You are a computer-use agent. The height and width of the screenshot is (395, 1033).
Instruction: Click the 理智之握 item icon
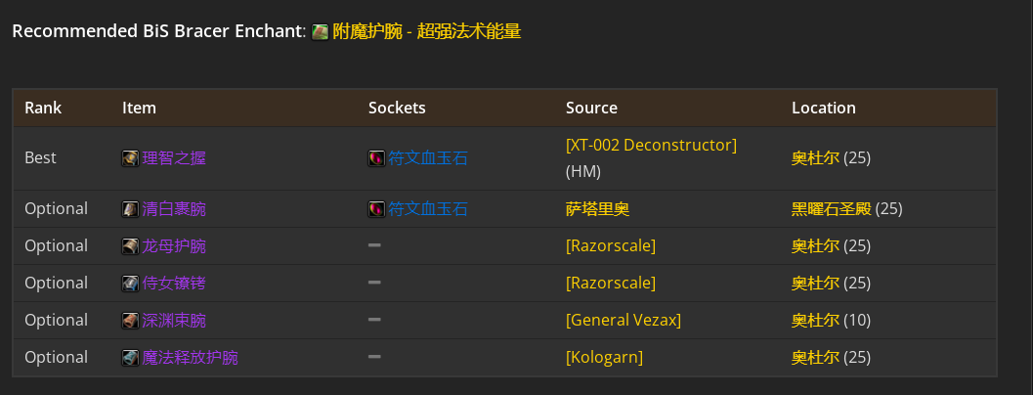130,158
